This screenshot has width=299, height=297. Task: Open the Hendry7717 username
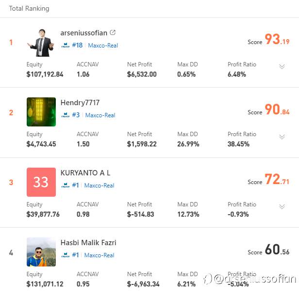[80, 103]
